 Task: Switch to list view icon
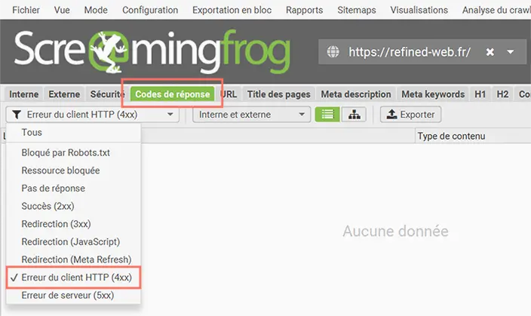point(327,115)
